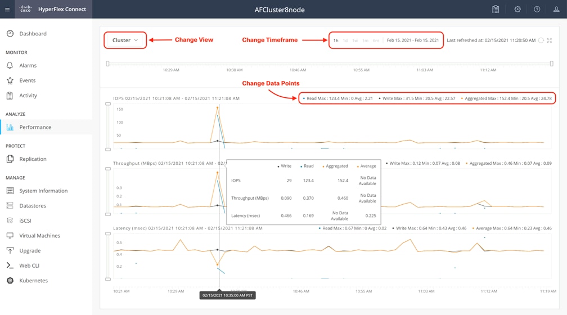The image size is (567, 315).
Task: Select the 1d timeframe
Action: tap(345, 40)
